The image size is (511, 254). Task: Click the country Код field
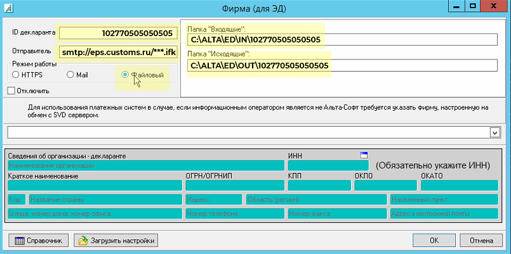(x=17, y=200)
